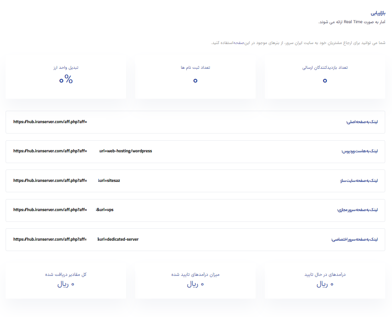Click the homepage affiliate URL

(x=50, y=122)
